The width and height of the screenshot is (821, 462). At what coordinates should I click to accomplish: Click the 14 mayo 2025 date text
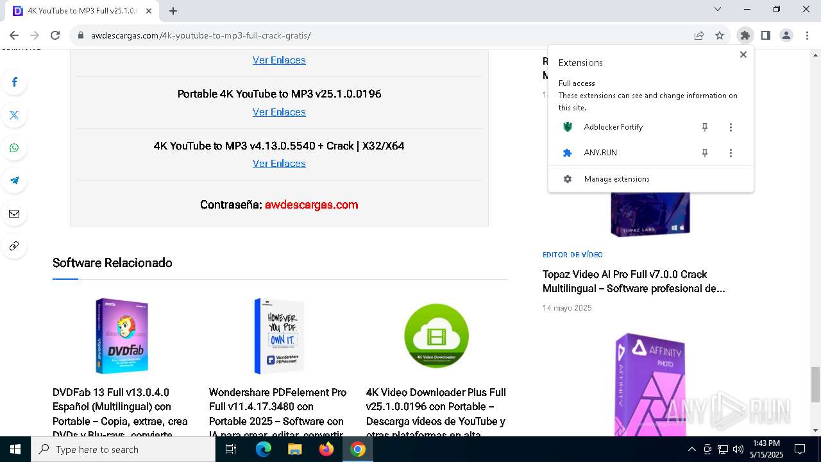coord(567,308)
